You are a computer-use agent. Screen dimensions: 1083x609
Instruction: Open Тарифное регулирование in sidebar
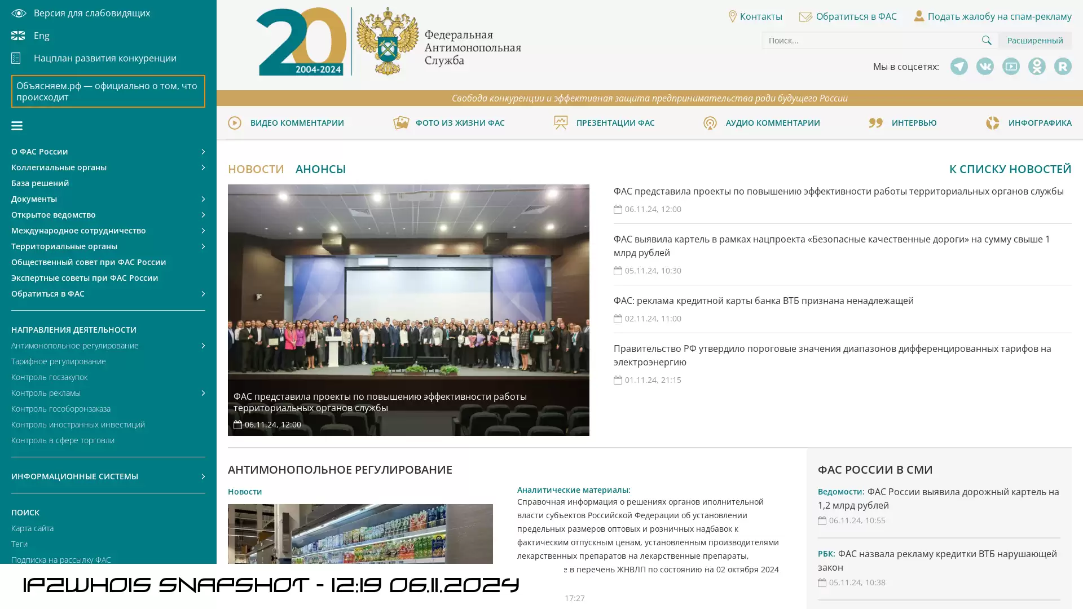[x=59, y=361]
